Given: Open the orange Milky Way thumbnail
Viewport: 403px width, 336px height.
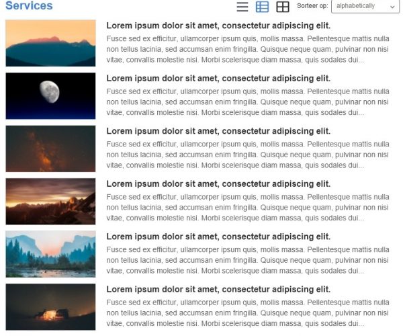Looking at the screenshot, I should 50,149.
